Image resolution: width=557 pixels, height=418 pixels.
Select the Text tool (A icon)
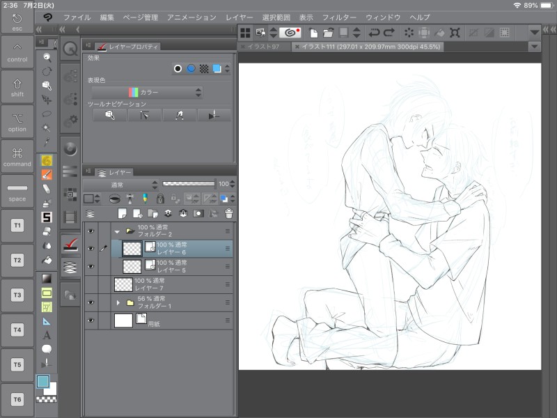point(47,335)
